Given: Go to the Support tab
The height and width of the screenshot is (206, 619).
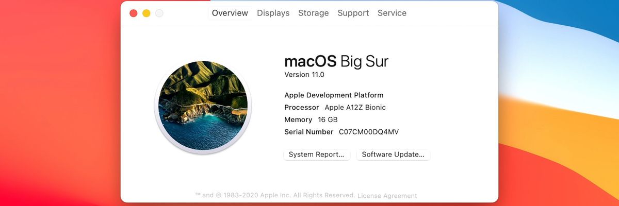Looking at the screenshot, I should (x=353, y=13).
